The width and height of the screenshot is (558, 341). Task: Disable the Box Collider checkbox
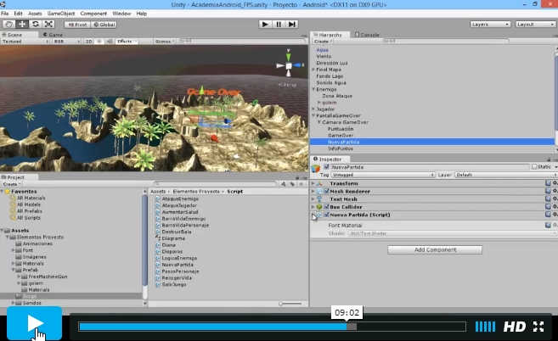point(326,207)
